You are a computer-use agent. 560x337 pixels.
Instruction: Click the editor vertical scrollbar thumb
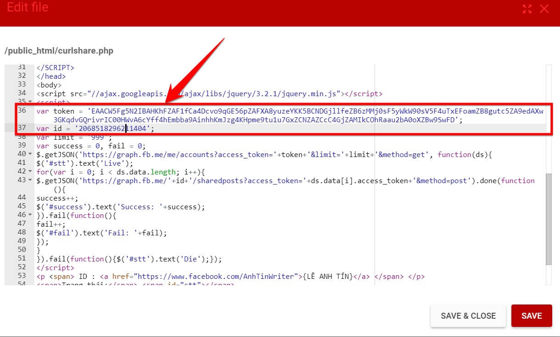(549, 219)
